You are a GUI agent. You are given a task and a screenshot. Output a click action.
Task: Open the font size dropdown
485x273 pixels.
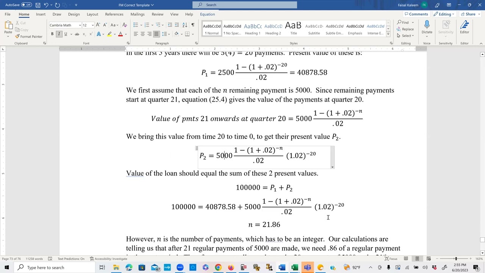click(92, 25)
